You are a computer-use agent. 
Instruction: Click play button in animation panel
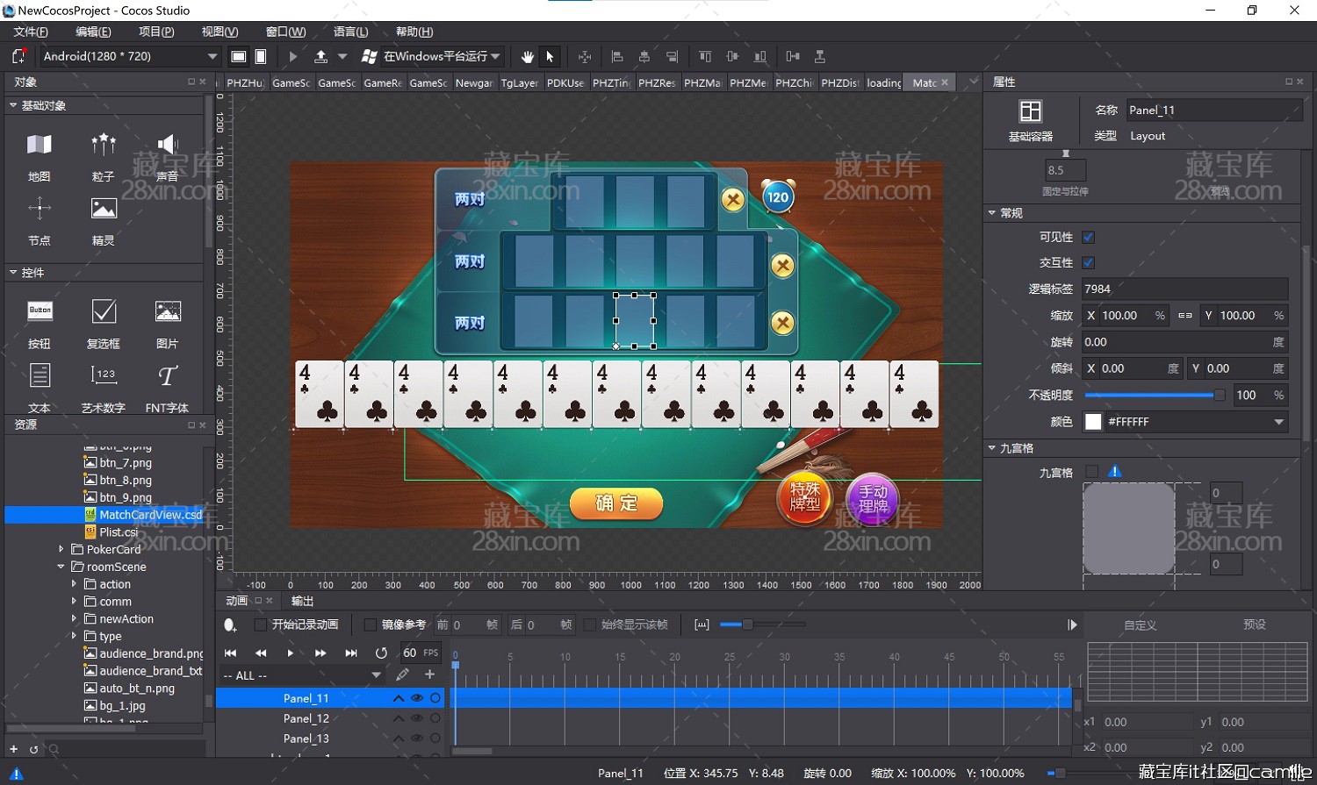click(x=291, y=653)
